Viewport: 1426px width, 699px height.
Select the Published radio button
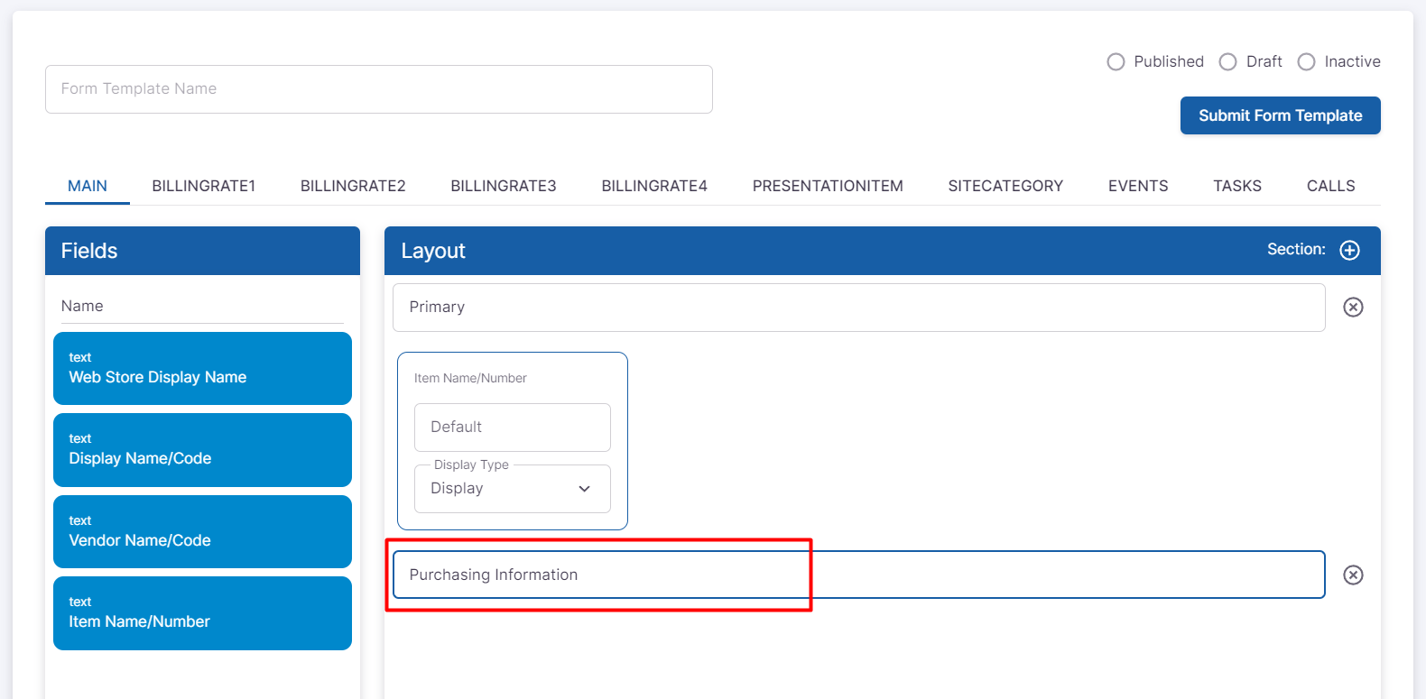(x=1116, y=62)
